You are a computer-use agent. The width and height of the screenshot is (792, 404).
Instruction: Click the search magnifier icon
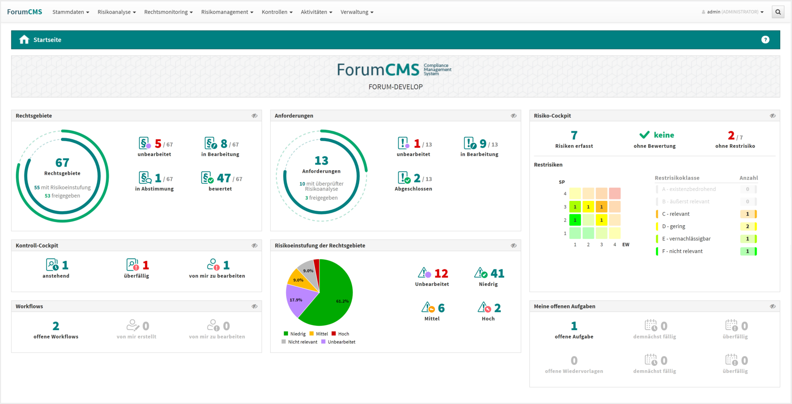click(778, 12)
